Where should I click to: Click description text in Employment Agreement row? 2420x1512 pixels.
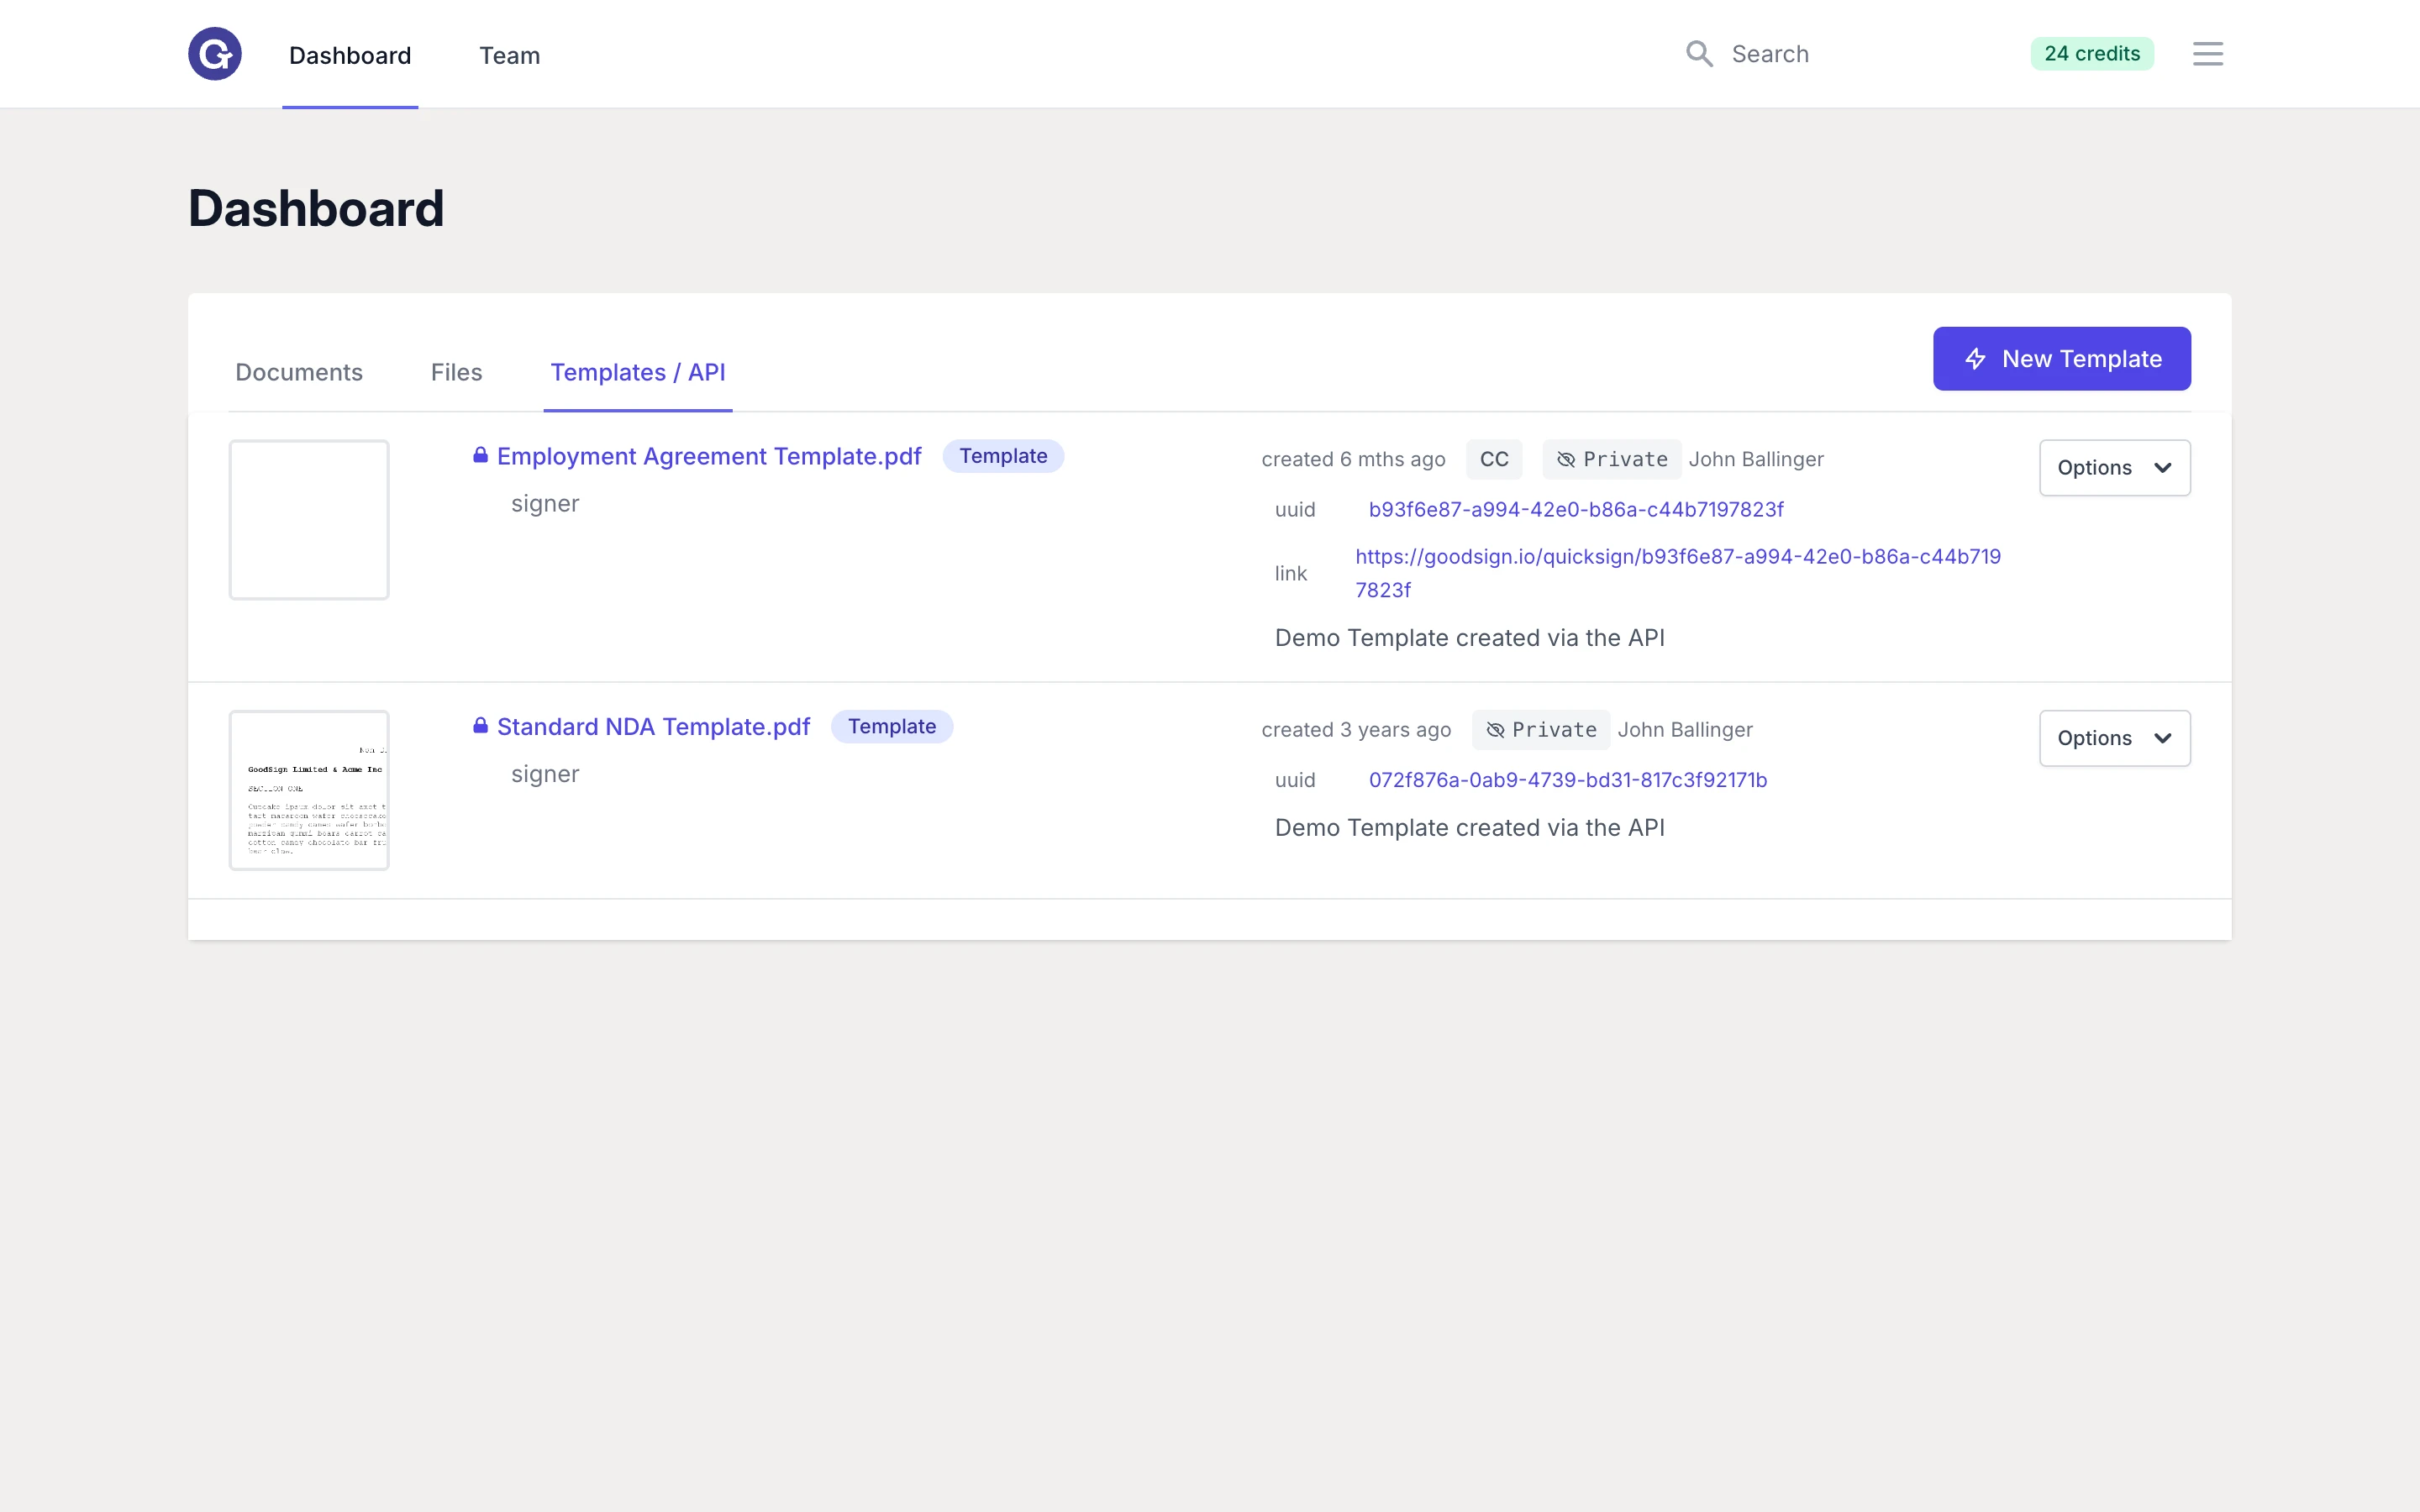click(1469, 638)
